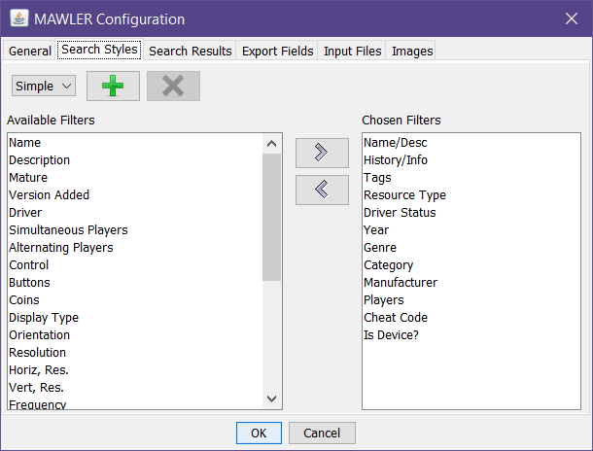This screenshot has height=451, width=593.
Task: Switch to the General tab
Action: tap(30, 51)
